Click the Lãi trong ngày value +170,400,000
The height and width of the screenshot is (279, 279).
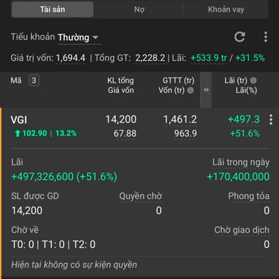pos(238,177)
